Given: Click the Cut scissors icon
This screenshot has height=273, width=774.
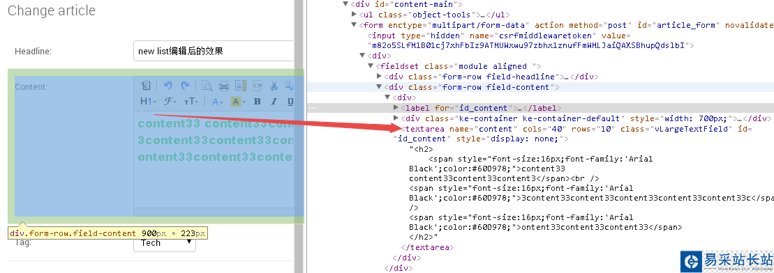Looking at the screenshot, I should click(274, 86).
